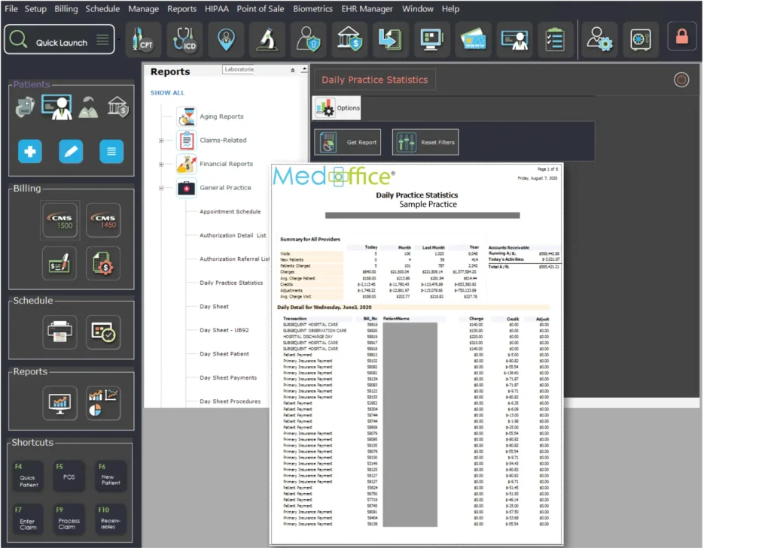Image resolution: width=771 pixels, height=548 pixels.
Task: Open the CMS 1450 billing form
Action: point(103,220)
